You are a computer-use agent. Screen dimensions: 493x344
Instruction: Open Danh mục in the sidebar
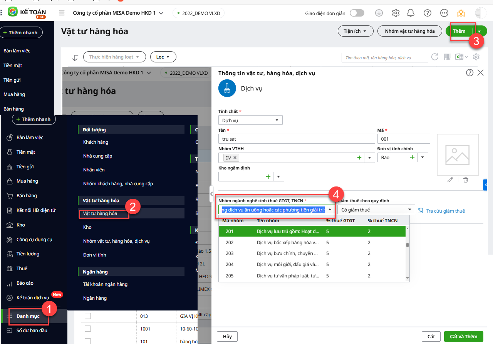[28, 316]
